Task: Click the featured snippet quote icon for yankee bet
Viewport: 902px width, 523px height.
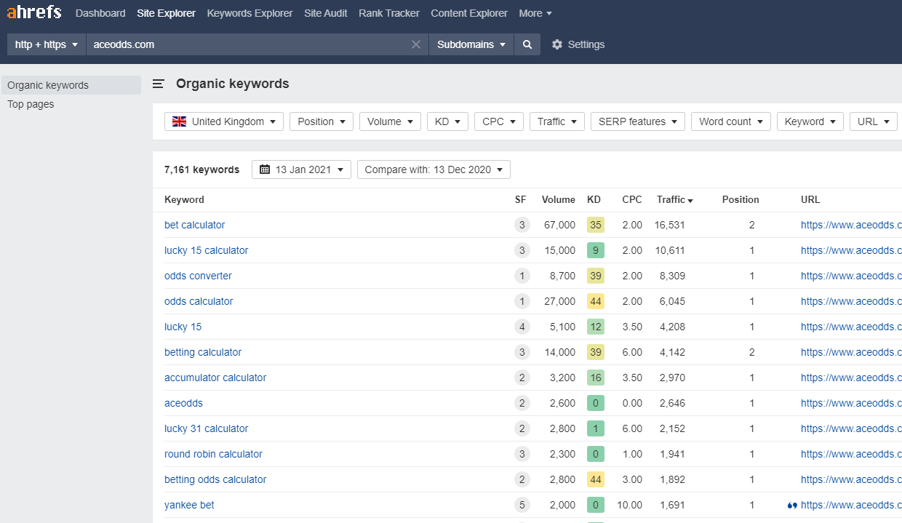Action: pyautogui.click(x=791, y=505)
